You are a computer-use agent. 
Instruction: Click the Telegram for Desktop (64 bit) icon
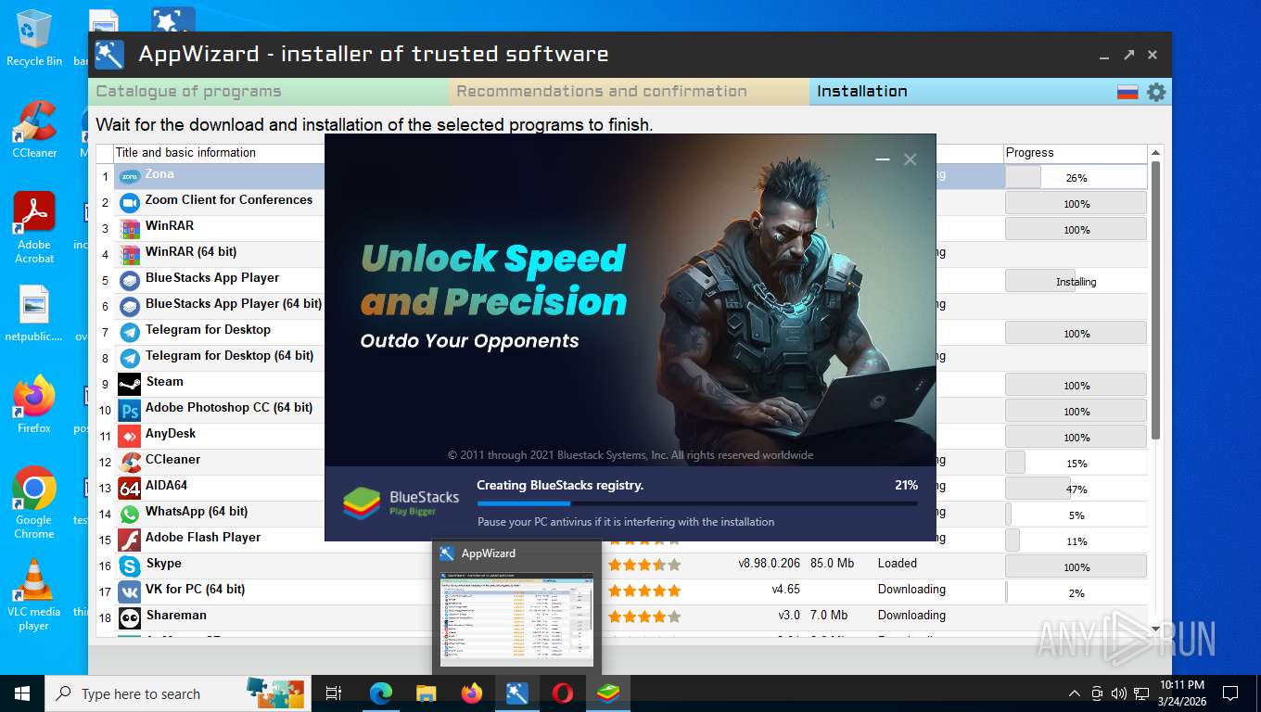coord(129,358)
